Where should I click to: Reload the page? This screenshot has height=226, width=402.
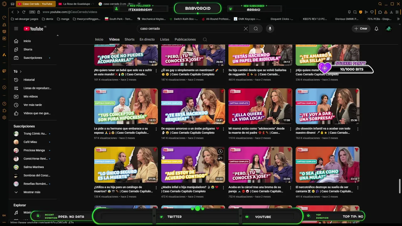[x=24, y=12]
